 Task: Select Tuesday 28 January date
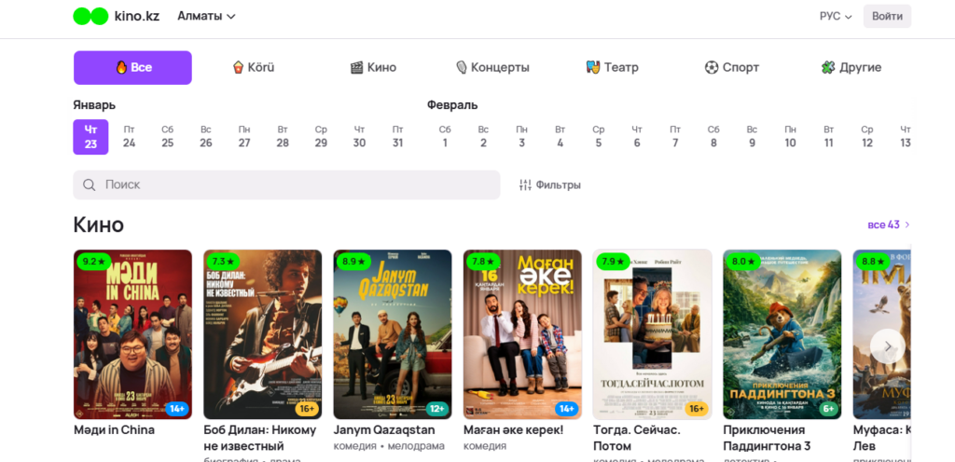[283, 137]
